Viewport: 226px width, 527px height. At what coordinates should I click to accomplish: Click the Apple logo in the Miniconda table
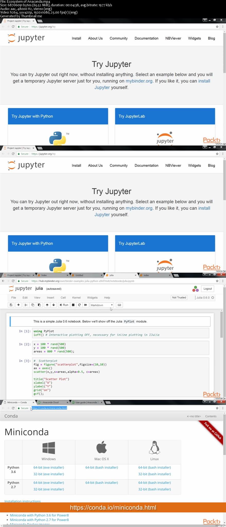102,447
